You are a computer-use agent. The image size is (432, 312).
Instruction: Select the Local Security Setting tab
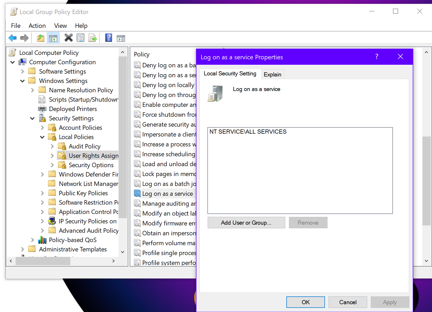coord(230,74)
